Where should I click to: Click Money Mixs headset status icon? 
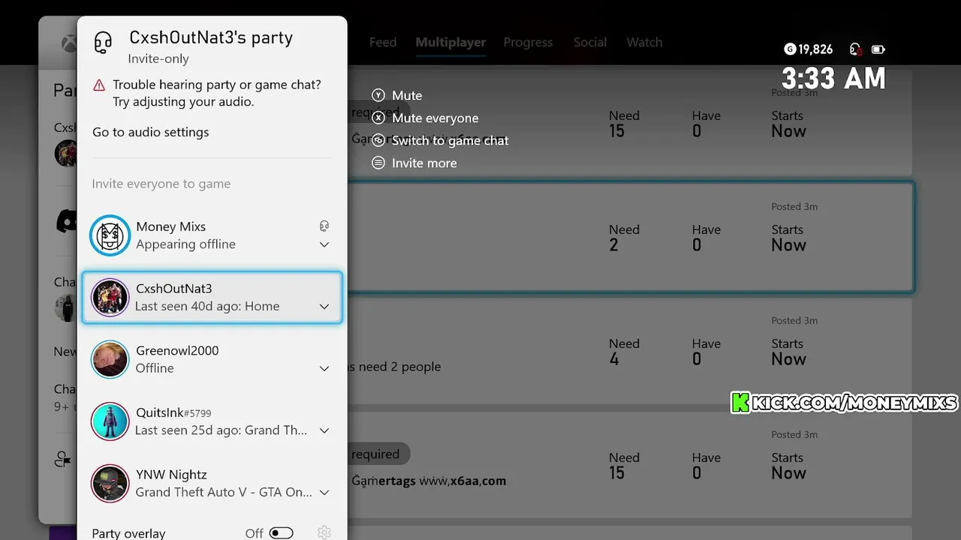[x=324, y=226]
